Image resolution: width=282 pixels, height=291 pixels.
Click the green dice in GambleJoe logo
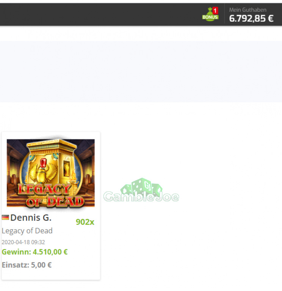click(x=141, y=187)
